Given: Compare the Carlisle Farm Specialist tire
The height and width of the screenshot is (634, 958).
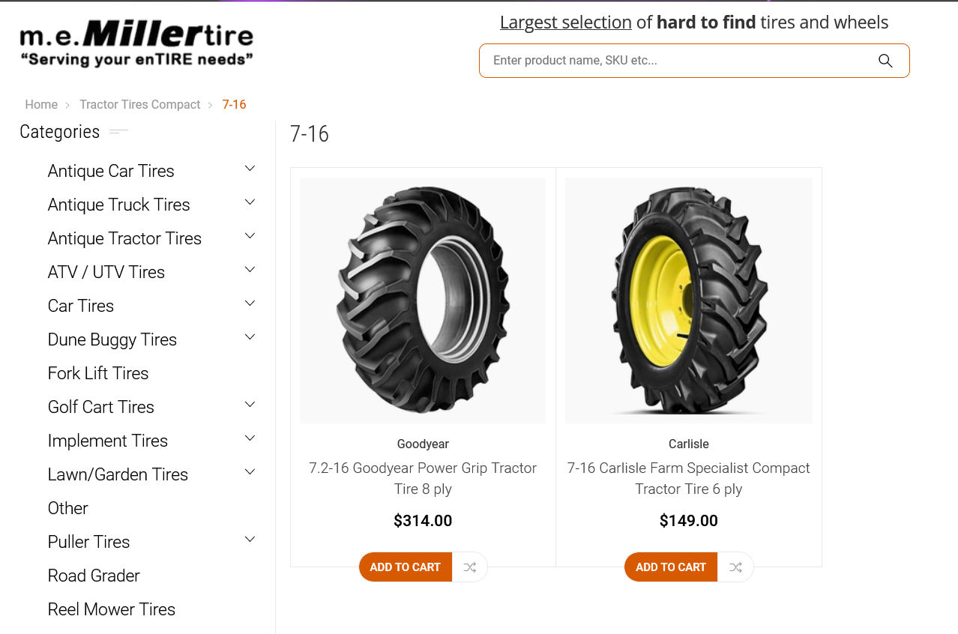Looking at the screenshot, I should 735,567.
